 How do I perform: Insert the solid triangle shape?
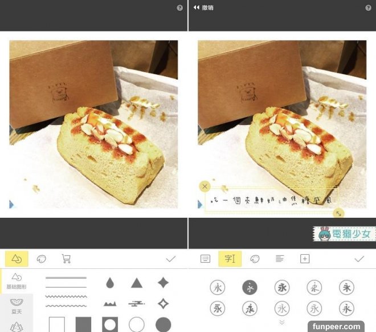pyautogui.click(x=136, y=283)
